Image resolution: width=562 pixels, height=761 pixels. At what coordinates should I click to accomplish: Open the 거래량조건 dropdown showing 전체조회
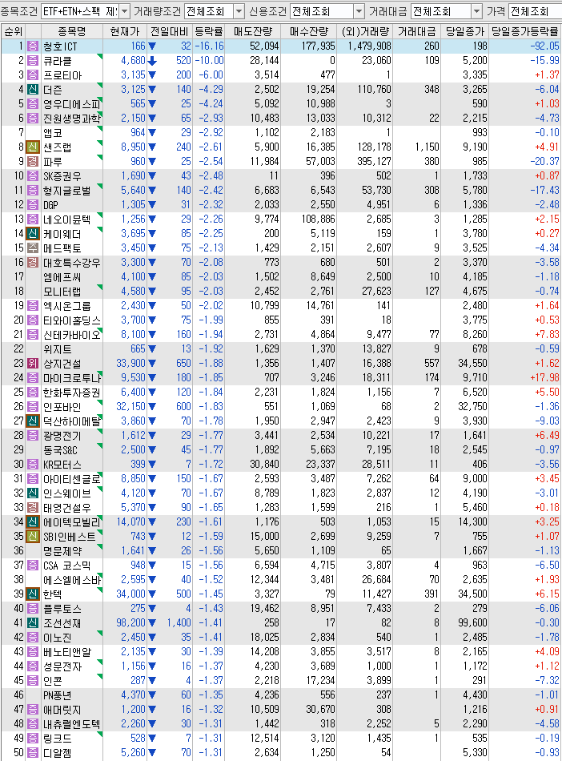(215, 10)
